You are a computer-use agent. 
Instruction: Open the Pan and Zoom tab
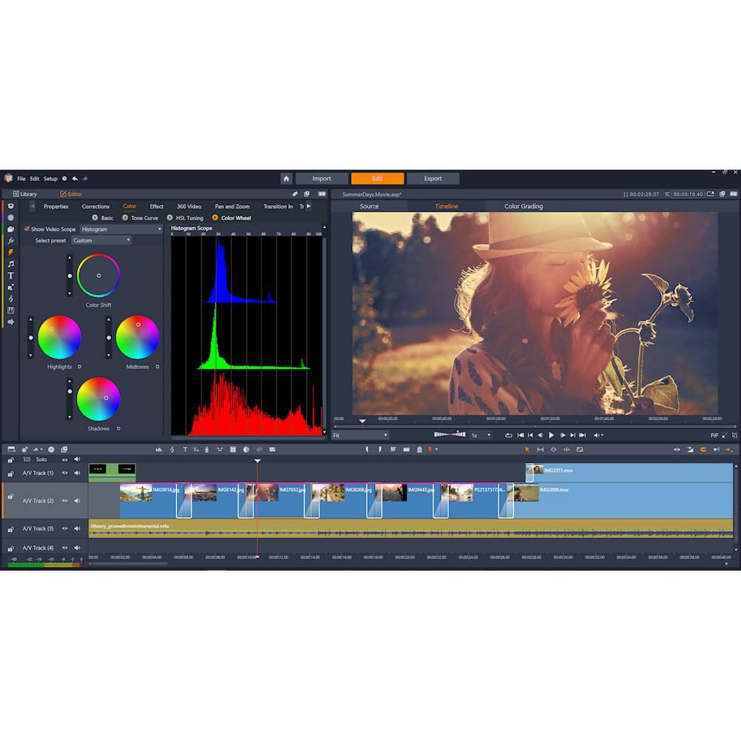click(232, 207)
